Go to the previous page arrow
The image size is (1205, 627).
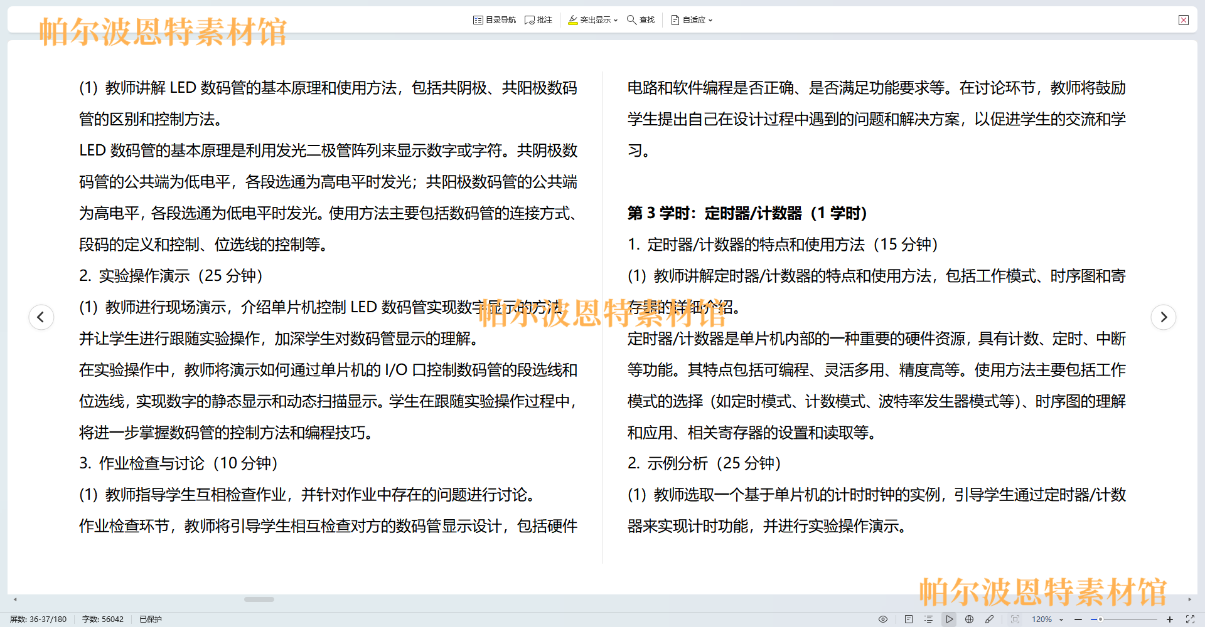(x=41, y=317)
